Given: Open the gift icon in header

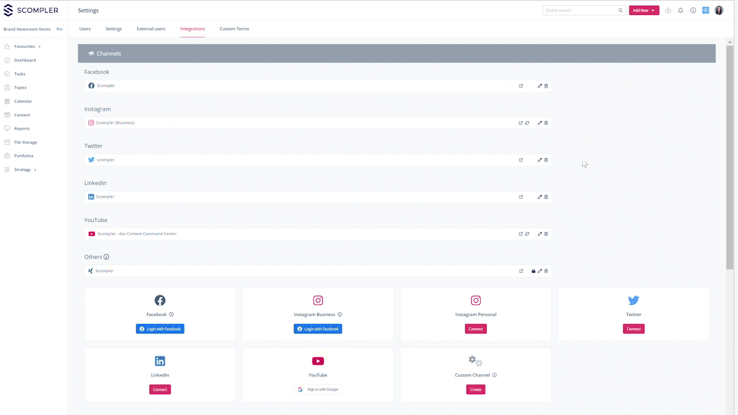Looking at the screenshot, I should click(x=668, y=10).
